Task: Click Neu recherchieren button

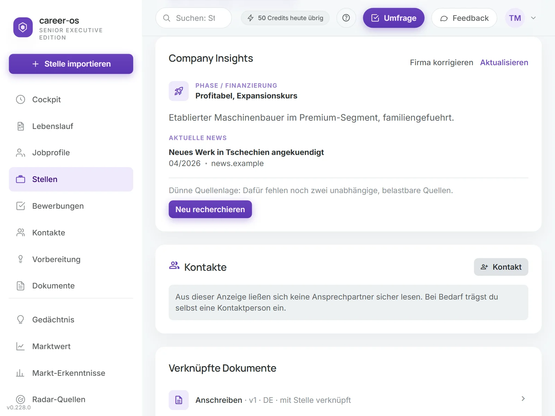Action: point(210,209)
